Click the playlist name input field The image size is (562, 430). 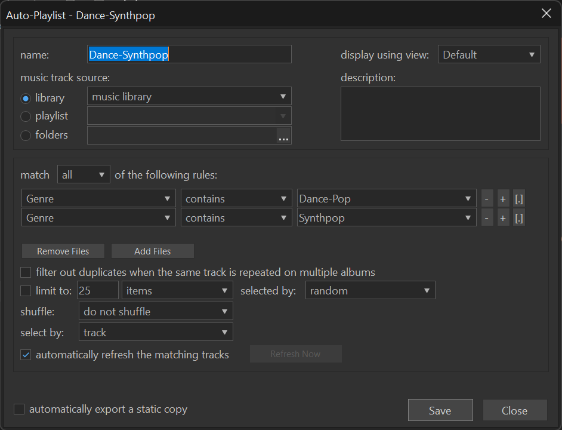click(x=189, y=54)
